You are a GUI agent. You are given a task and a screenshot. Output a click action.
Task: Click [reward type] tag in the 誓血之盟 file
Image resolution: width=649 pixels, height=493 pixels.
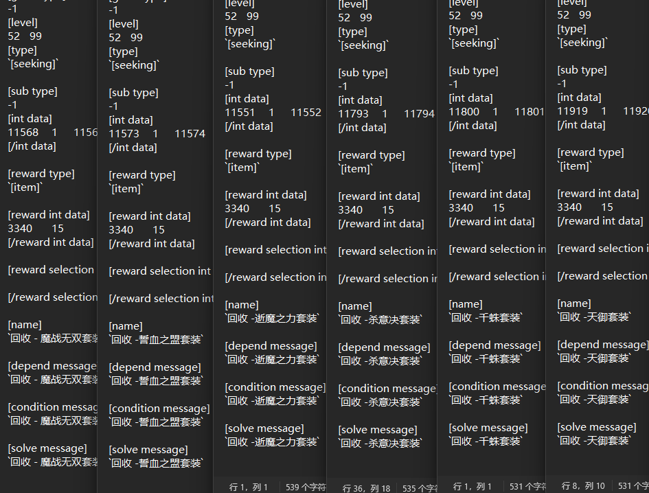point(141,175)
